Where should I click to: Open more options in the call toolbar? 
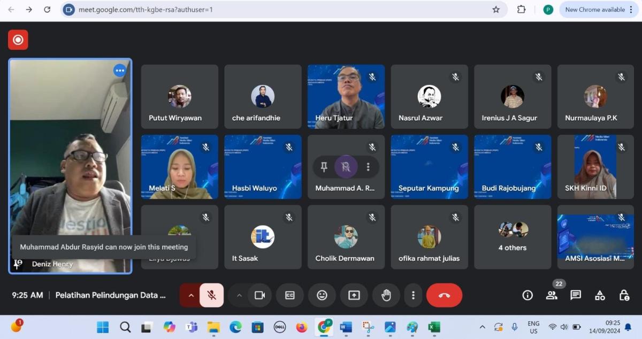pyautogui.click(x=413, y=295)
